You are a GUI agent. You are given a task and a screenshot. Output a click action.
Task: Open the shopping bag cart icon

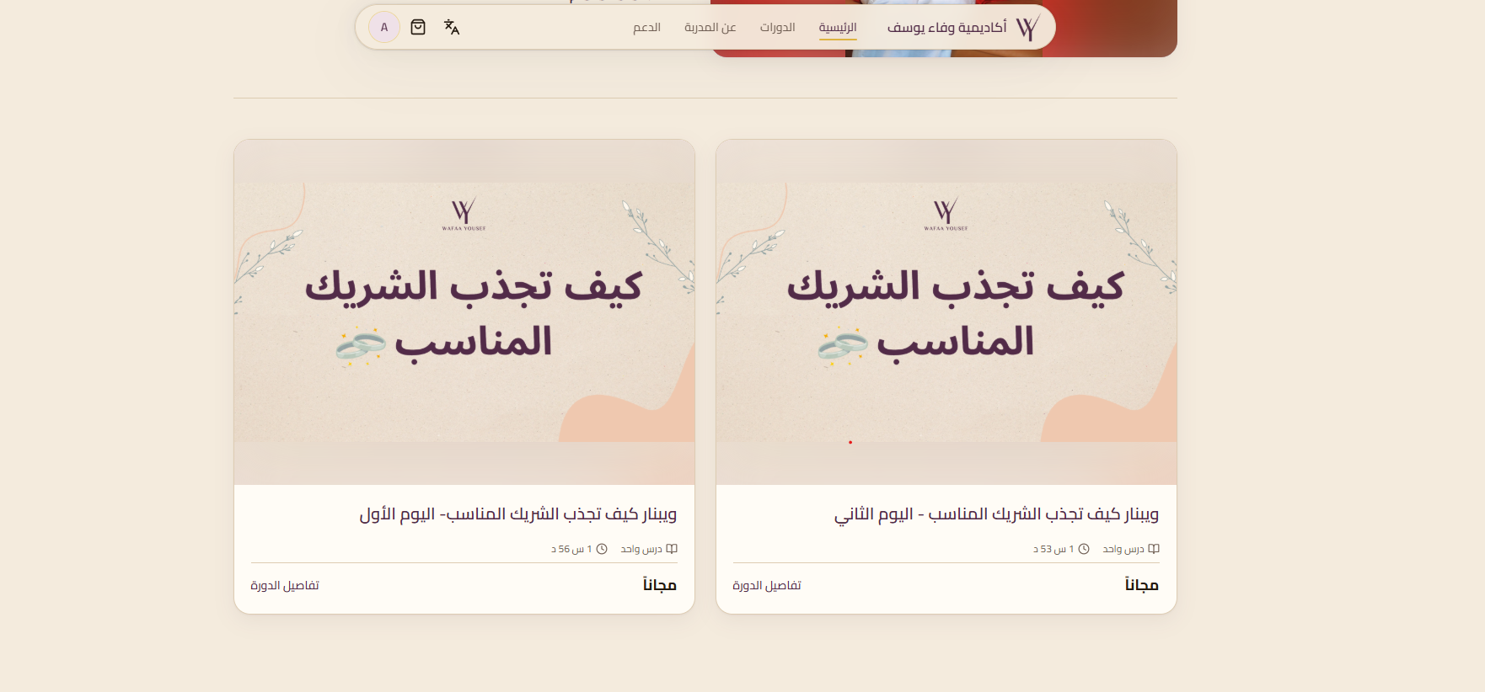pyautogui.click(x=418, y=27)
